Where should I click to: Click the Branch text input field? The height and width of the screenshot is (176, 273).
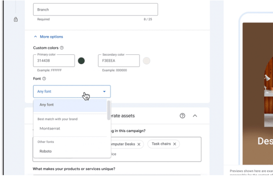pos(95,9)
